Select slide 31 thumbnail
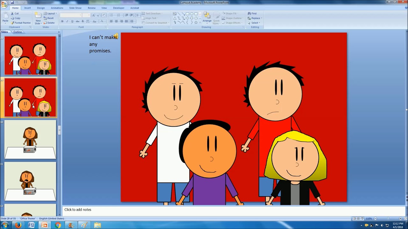This screenshot has height=229, width=408. point(30,182)
